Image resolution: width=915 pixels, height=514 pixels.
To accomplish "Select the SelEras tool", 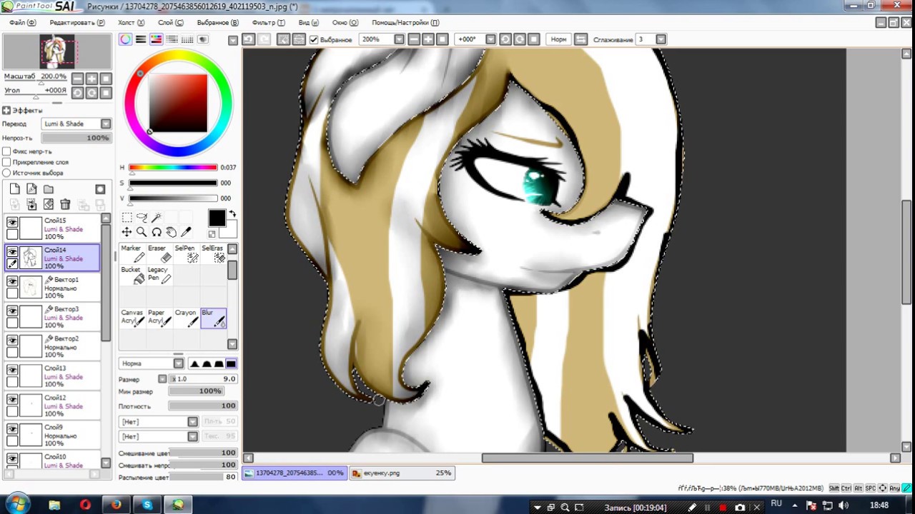I will click(212, 253).
